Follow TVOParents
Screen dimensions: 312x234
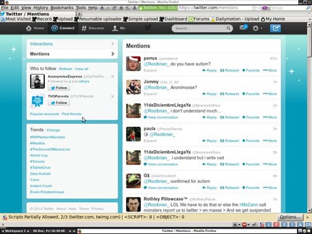[x=59, y=103]
